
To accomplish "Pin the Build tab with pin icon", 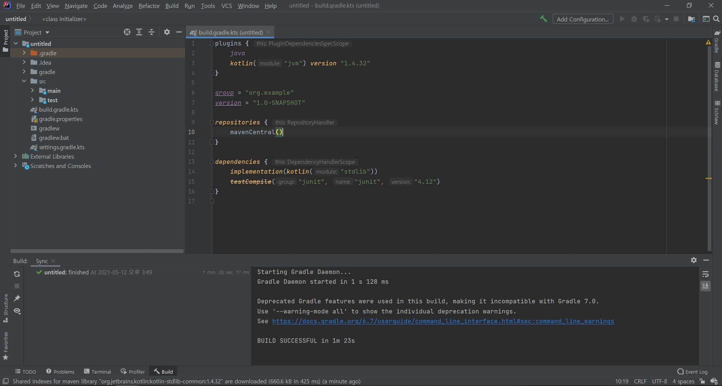I will tap(17, 298).
